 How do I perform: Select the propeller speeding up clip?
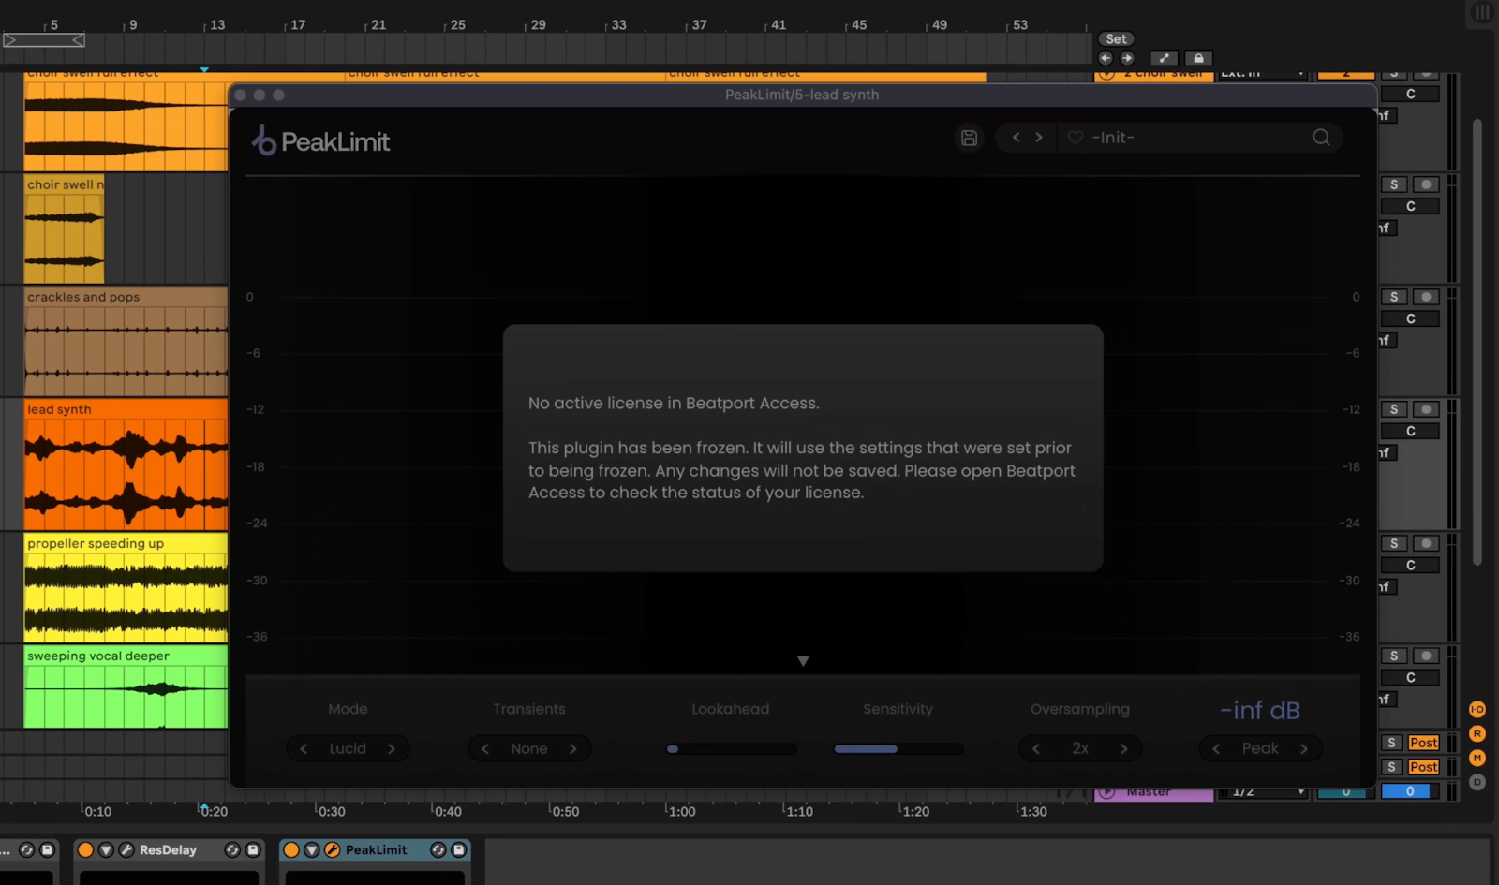tap(126, 587)
